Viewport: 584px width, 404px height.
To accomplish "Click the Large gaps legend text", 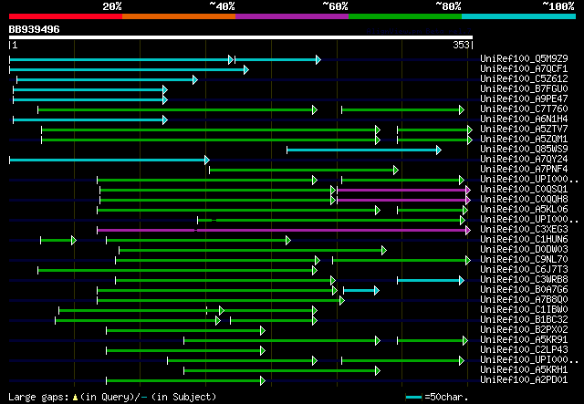I will click(112, 397).
